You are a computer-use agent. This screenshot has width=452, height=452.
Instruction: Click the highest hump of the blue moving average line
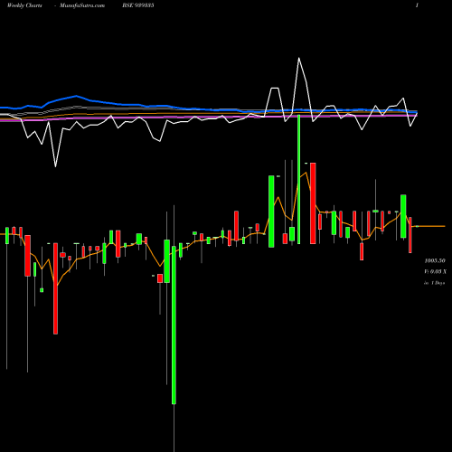[x=76, y=96]
